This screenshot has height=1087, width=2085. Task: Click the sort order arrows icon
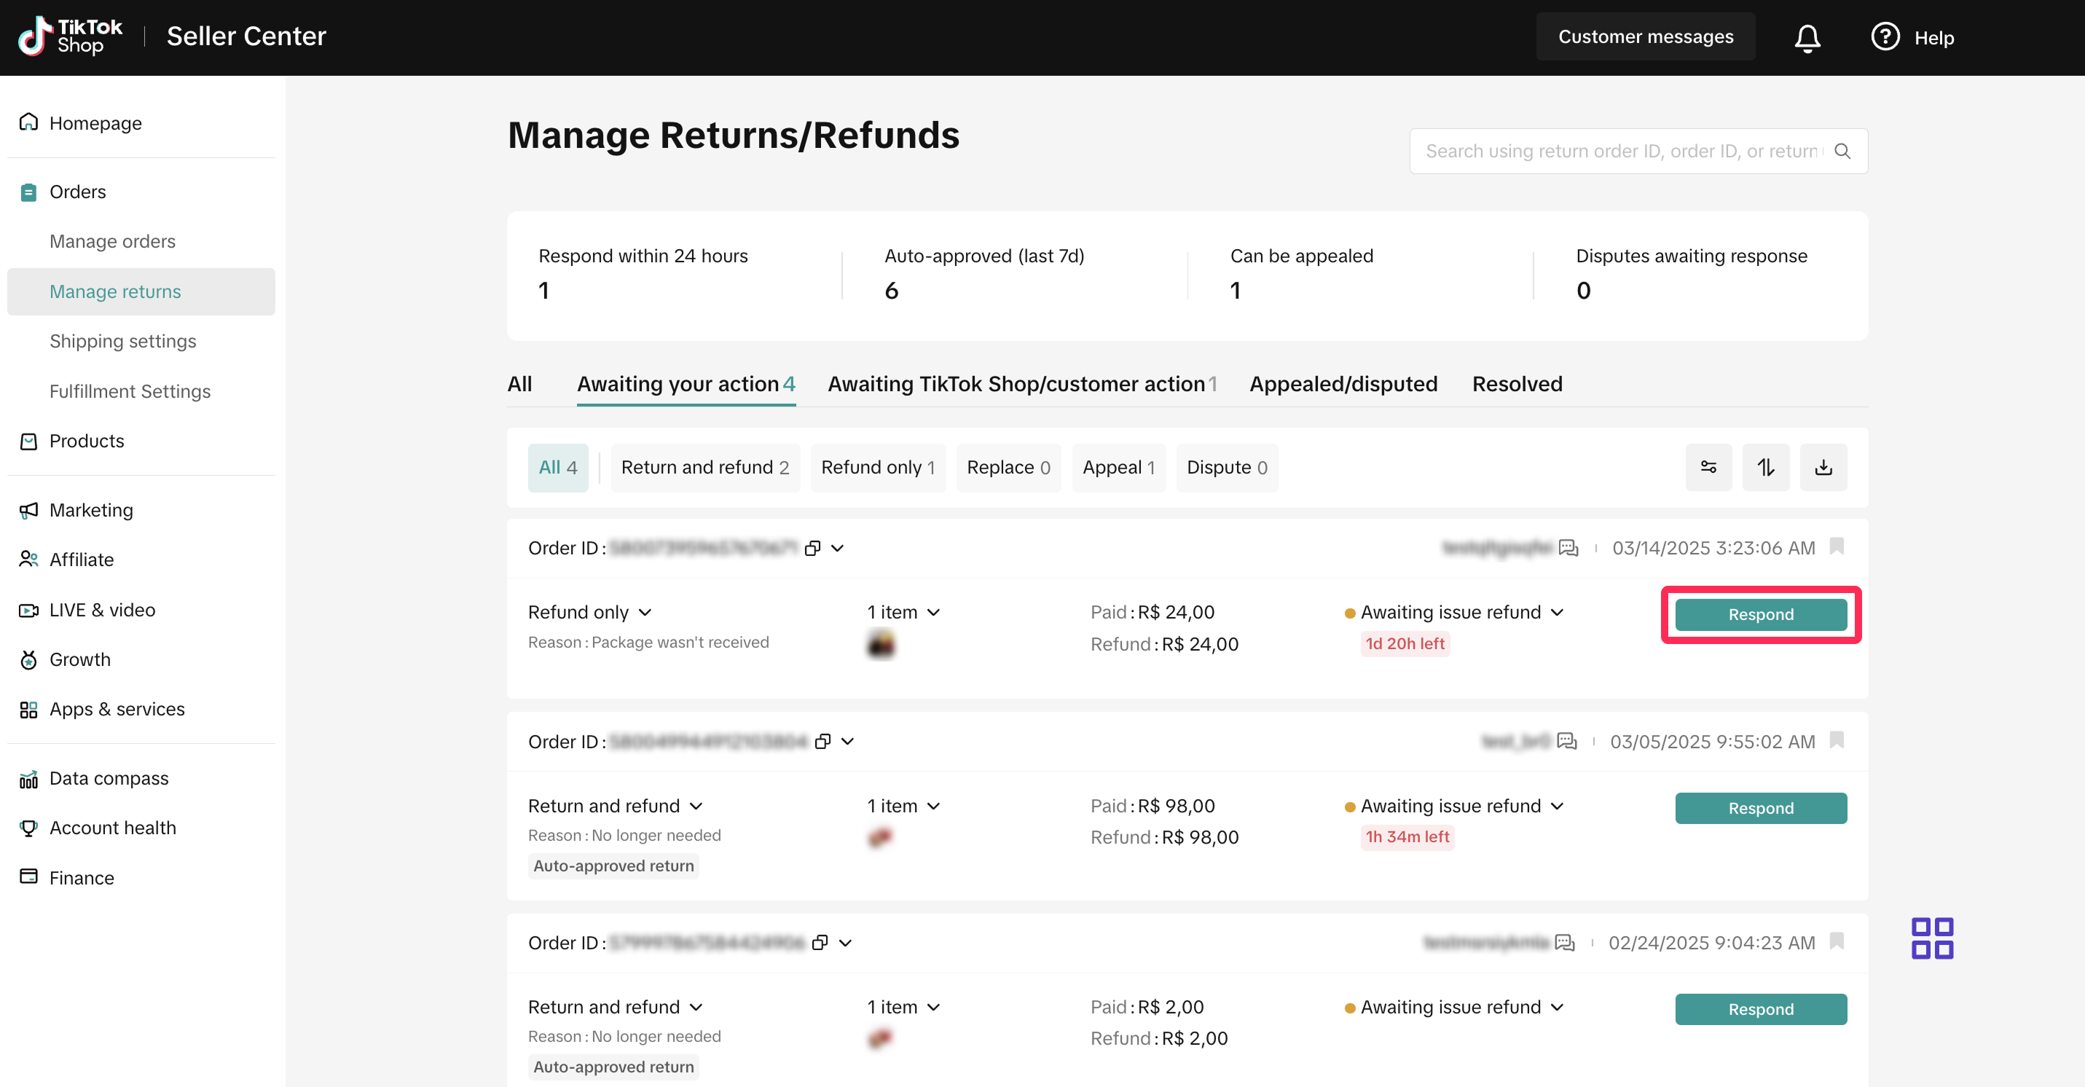tap(1765, 467)
